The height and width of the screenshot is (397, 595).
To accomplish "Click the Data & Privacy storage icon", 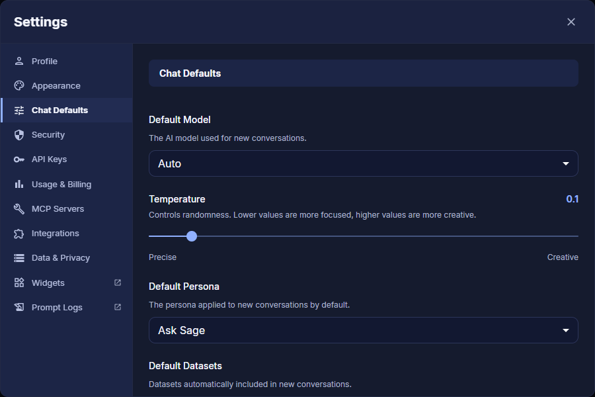I will [19, 258].
